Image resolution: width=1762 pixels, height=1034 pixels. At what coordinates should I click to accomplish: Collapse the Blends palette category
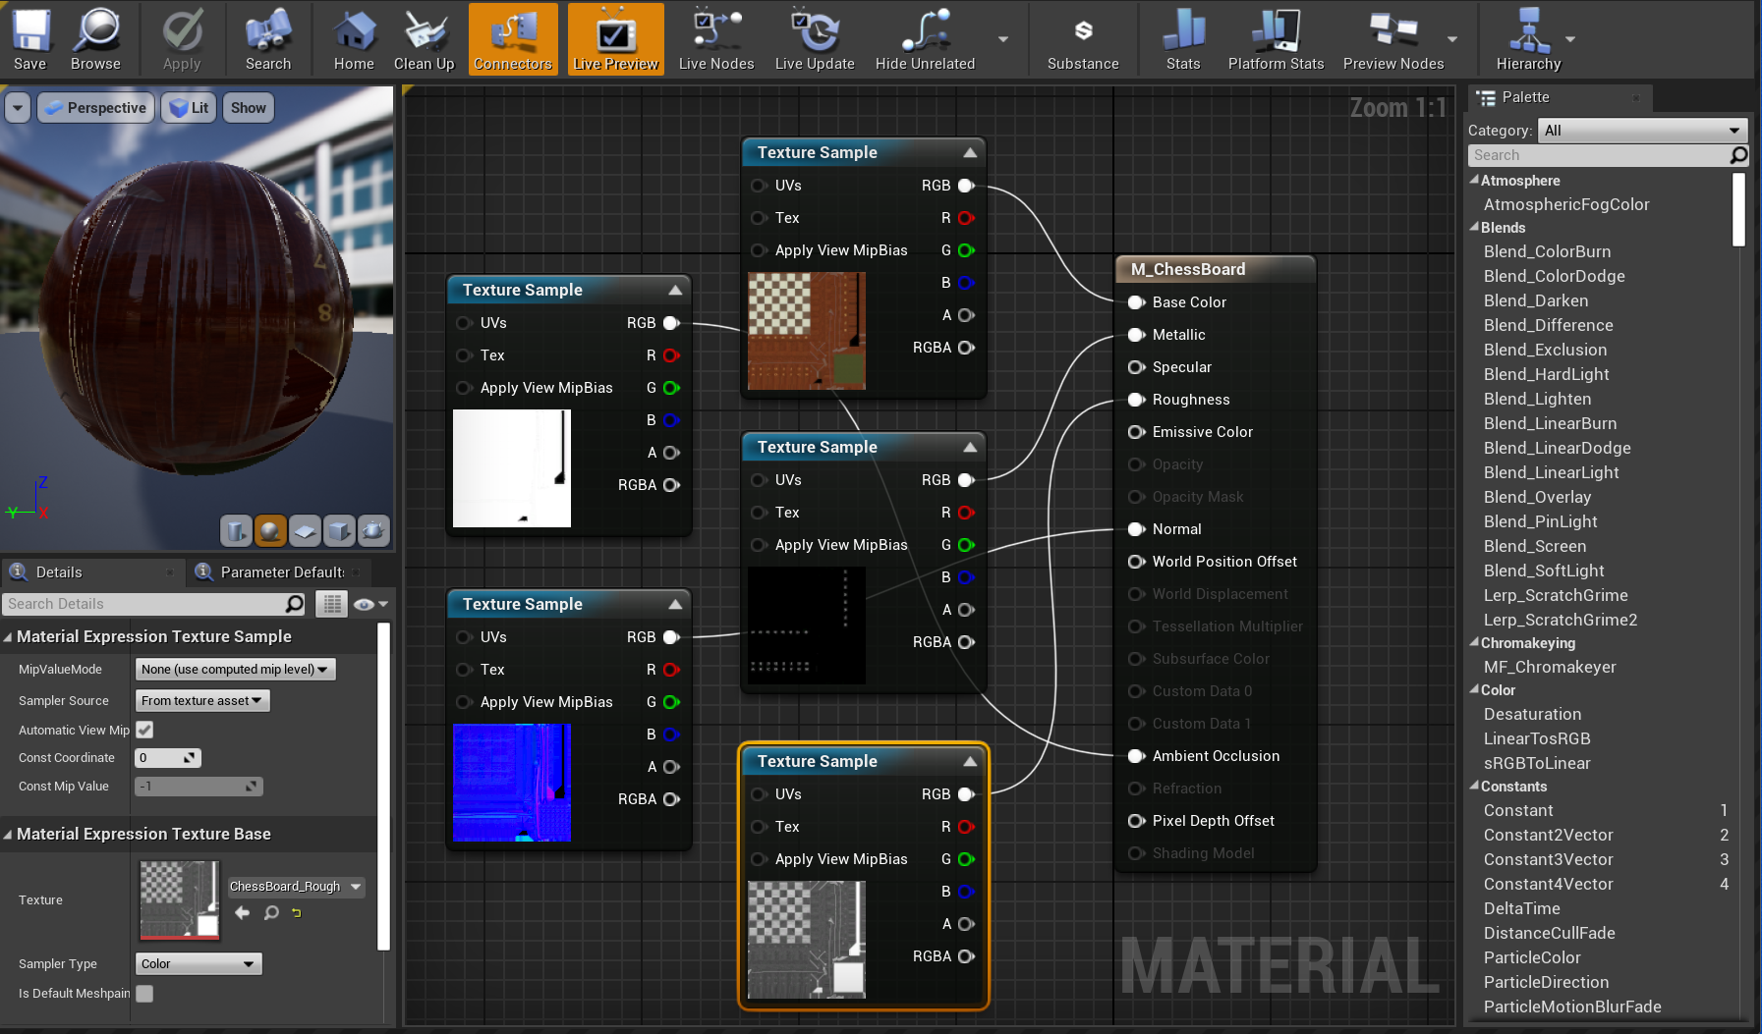(1474, 228)
